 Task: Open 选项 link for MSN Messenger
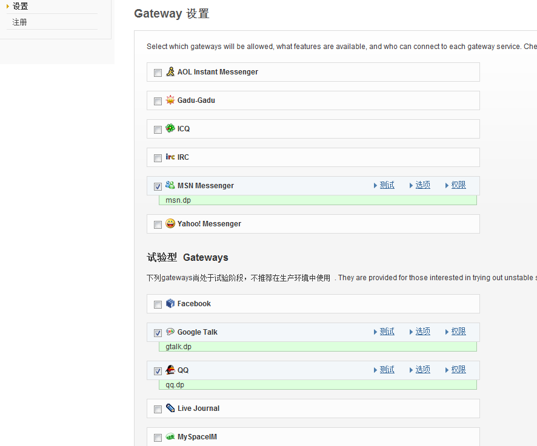422,185
